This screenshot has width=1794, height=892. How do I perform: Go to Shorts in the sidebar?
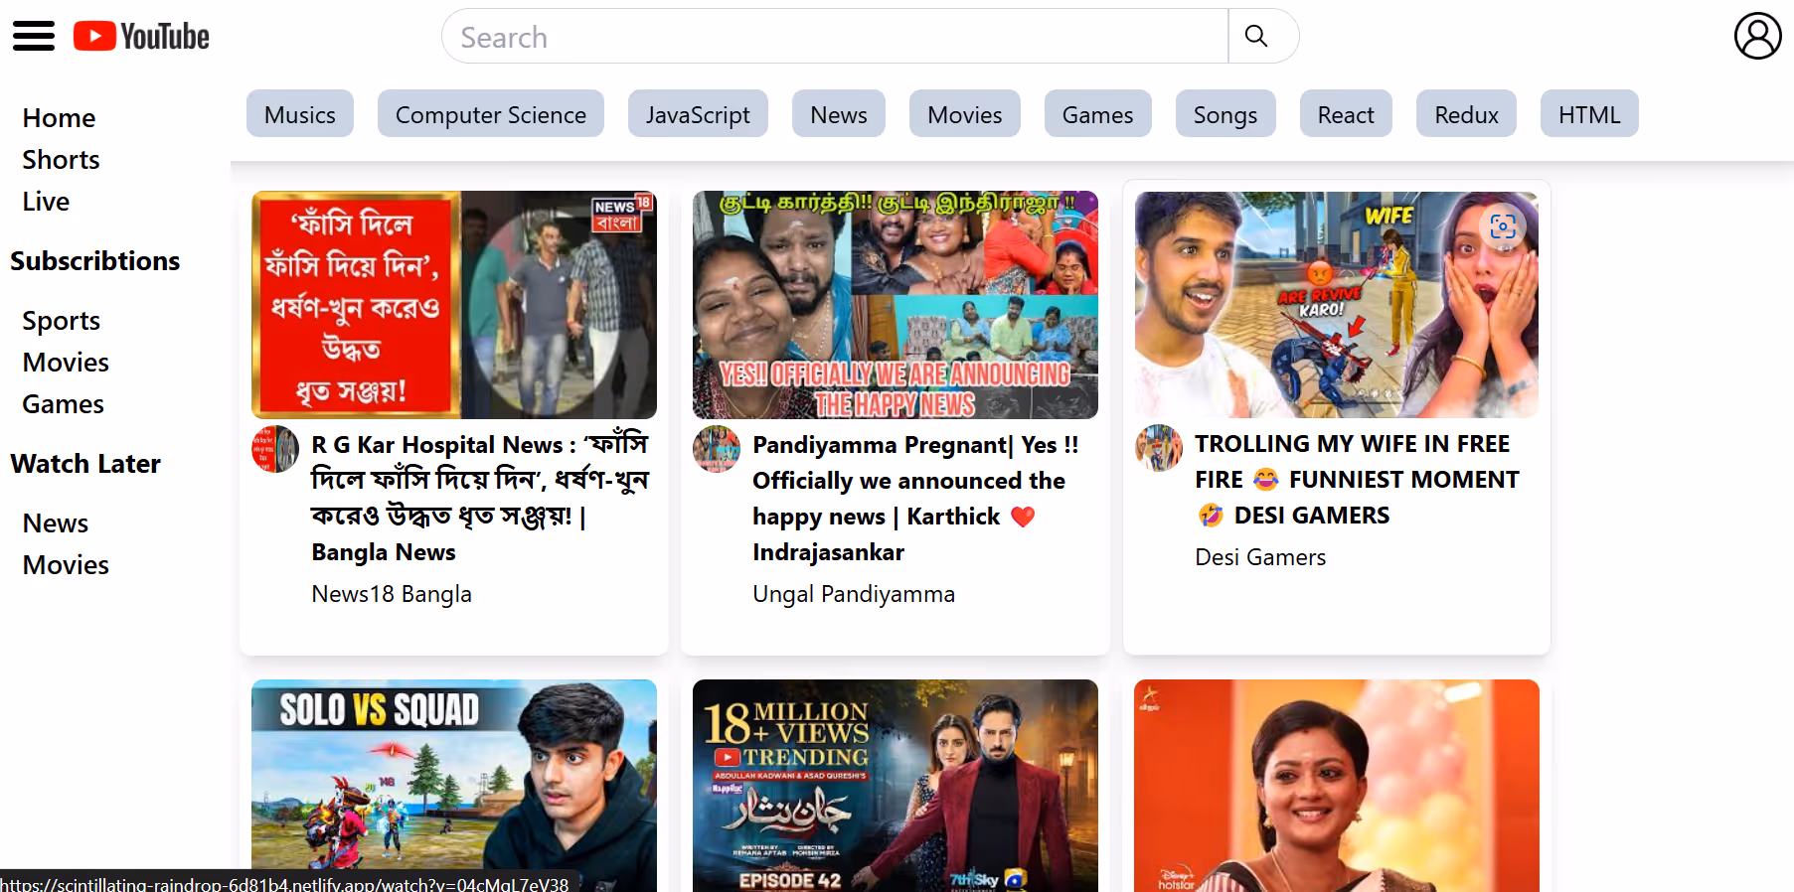[61, 160]
